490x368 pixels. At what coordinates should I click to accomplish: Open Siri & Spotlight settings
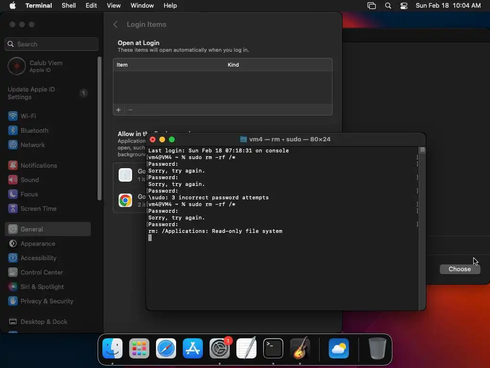pyautogui.click(x=48, y=287)
